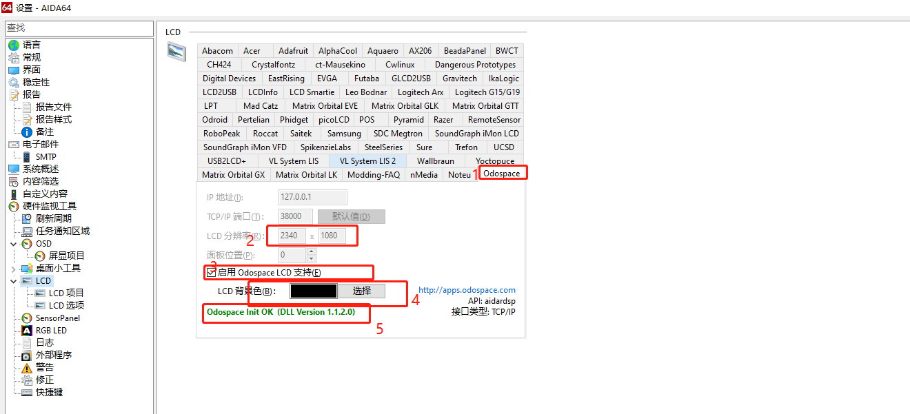Click the 界面 monitor icon
910x414 pixels.
point(14,70)
